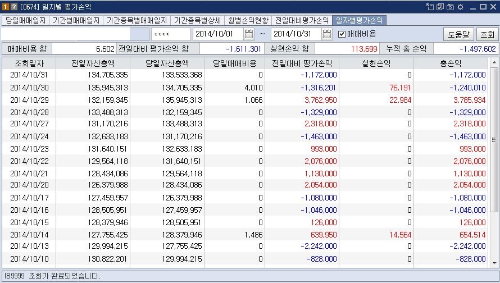Click the scrollbar down arrow of the table

point(494,263)
